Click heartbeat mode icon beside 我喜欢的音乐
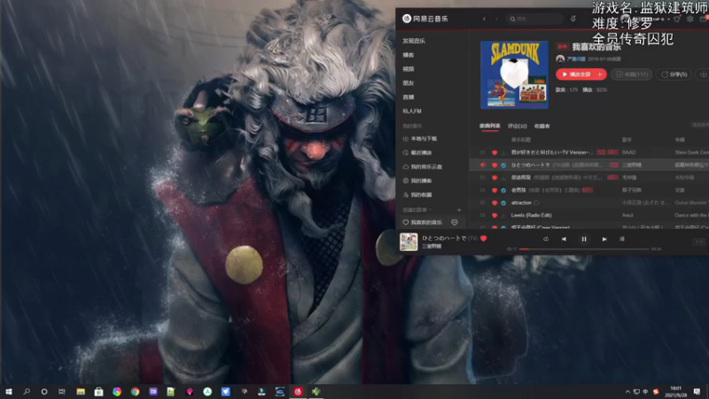The height and width of the screenshot is (399, 709). pyautogui.click(x=455, y=223)
